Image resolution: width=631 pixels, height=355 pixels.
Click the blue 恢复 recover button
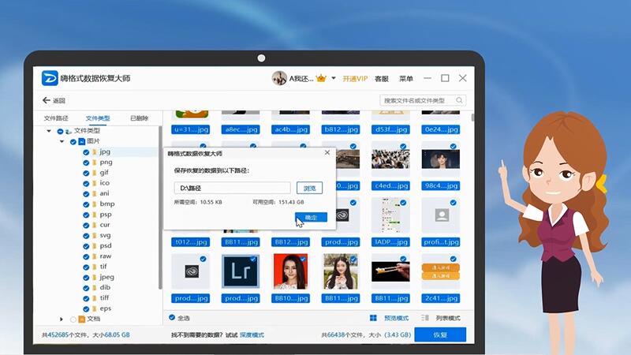coord(440,334)
